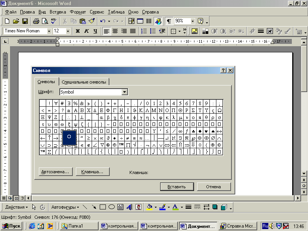308x231 pixels.
Task: Activate the Format Painter brush
Action: (92, 21)
